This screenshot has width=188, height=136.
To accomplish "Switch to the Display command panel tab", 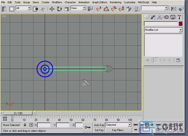I will point(173,17).
